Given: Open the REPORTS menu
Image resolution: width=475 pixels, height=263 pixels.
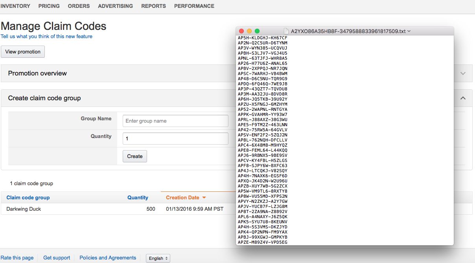Looking at the screenshot, I should [x=153, y=6].
